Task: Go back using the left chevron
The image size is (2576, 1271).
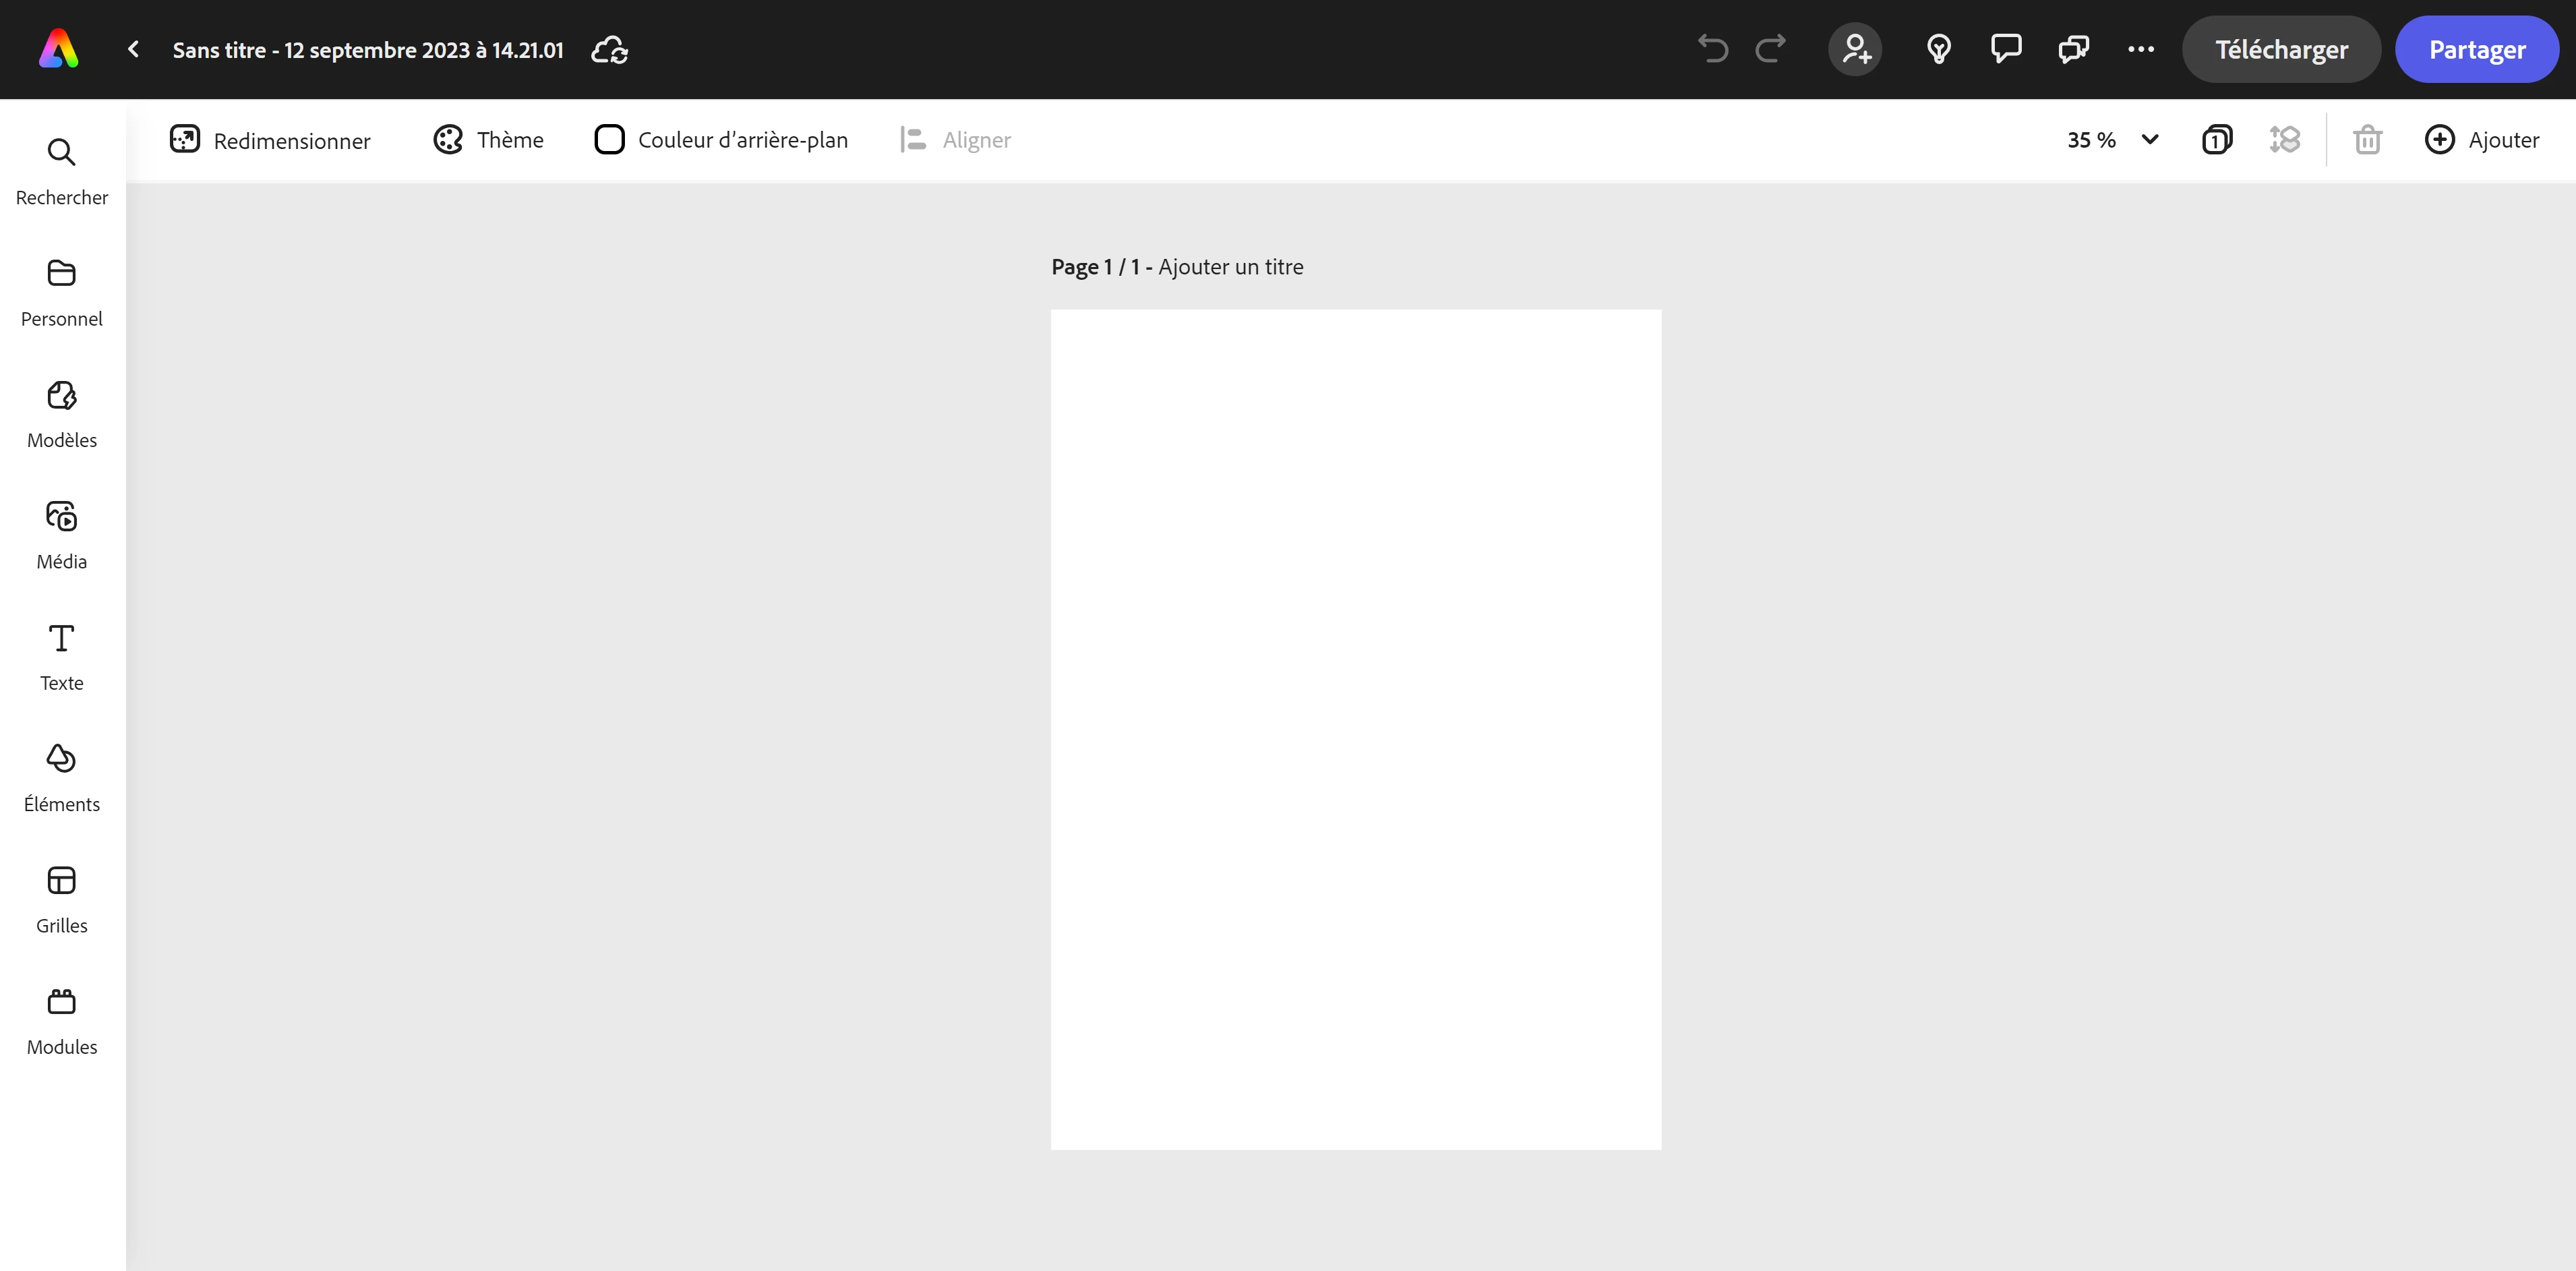Action: coord(133,49)
